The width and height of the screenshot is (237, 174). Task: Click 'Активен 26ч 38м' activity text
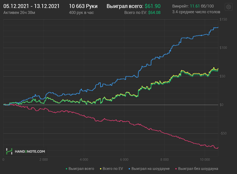click(19, 13)
